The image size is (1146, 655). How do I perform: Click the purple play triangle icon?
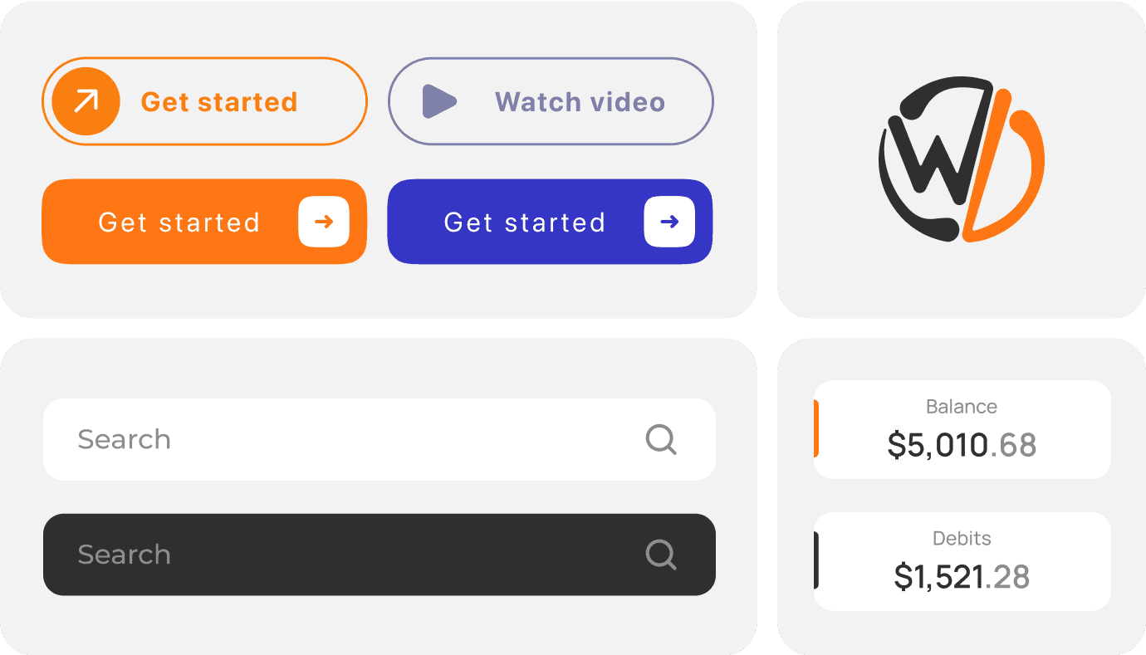[x=439, y=101]
